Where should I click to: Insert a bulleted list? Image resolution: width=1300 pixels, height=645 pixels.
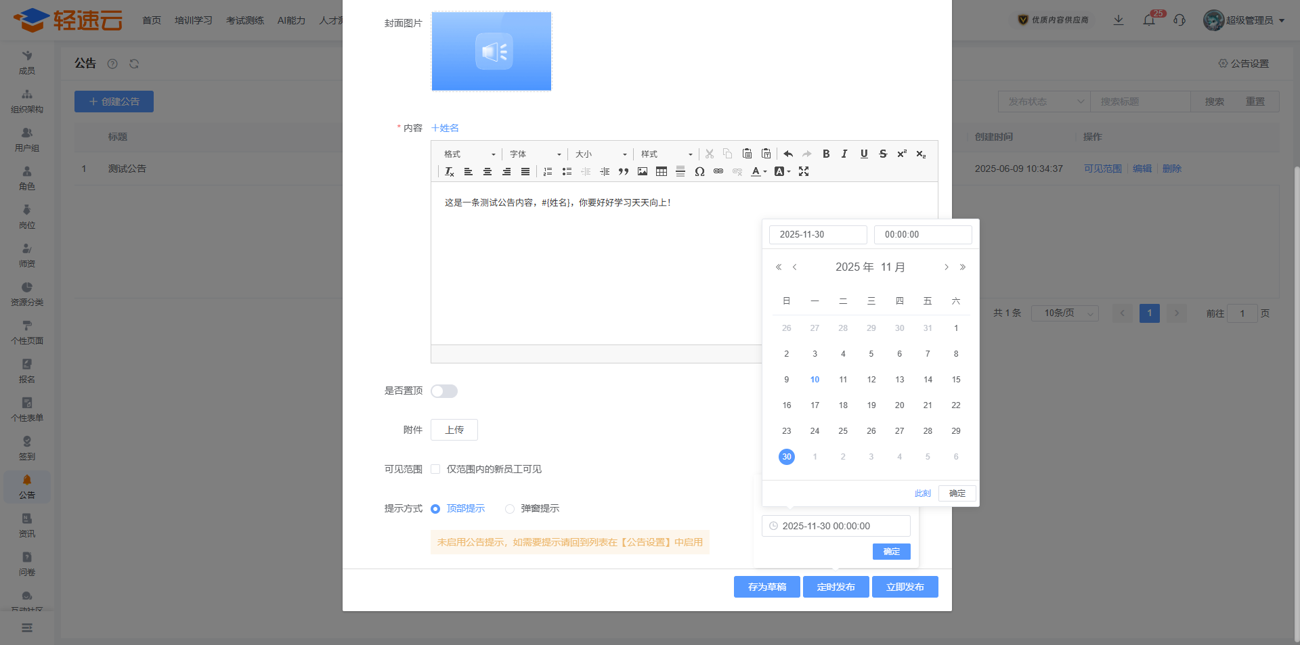tap(567, 172)
